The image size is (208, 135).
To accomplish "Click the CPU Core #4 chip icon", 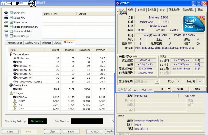I will 15,77.
